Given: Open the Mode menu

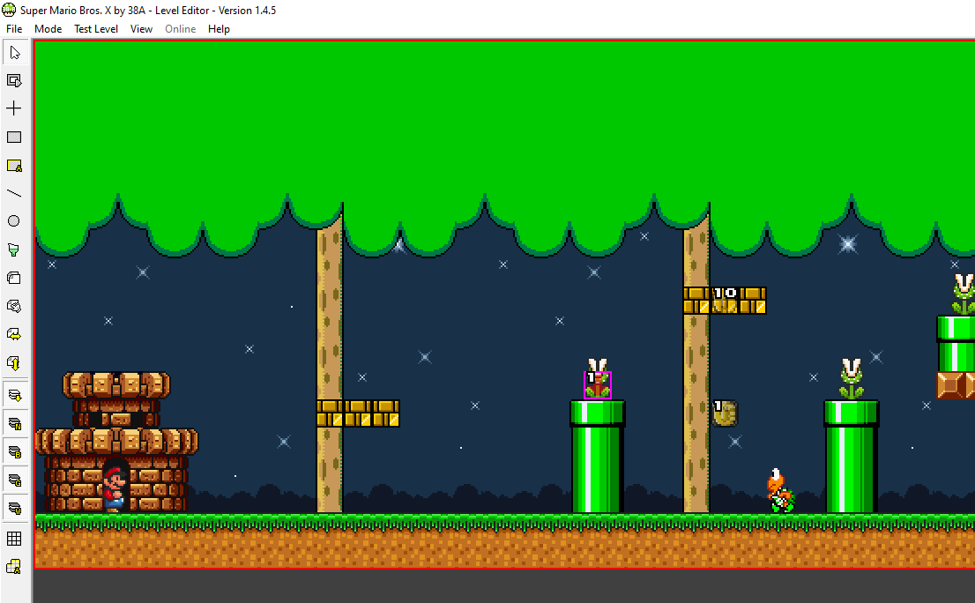Looking at the screenshot, I should [x=48, y=28].
